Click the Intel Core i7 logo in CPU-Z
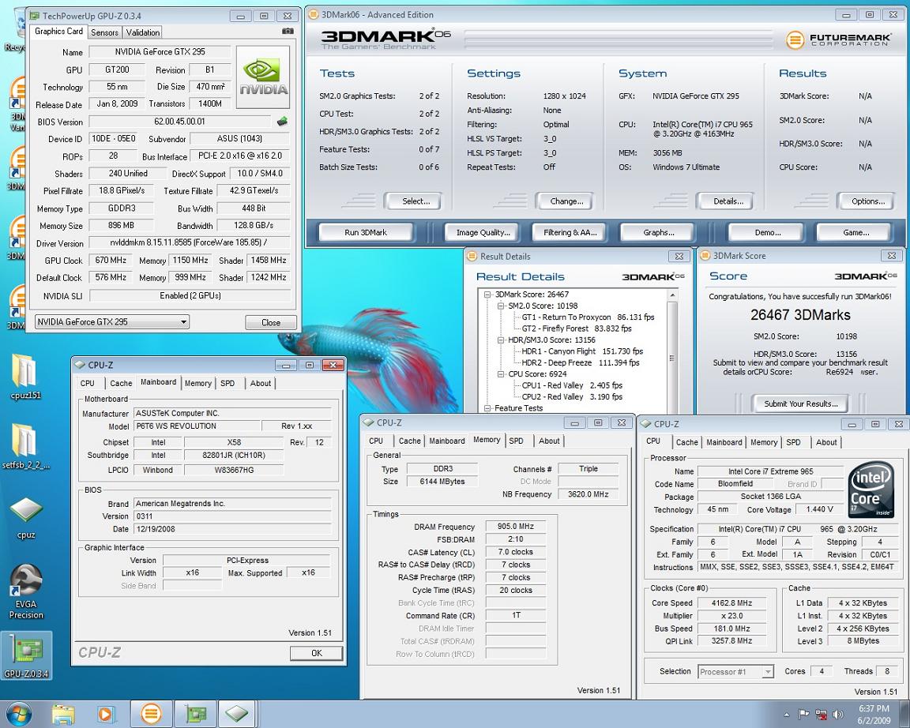Screen dimensions: 910x728 [x=871, y=489]
